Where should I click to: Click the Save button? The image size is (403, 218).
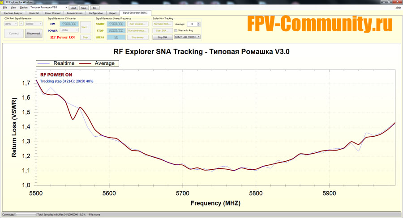84,8
